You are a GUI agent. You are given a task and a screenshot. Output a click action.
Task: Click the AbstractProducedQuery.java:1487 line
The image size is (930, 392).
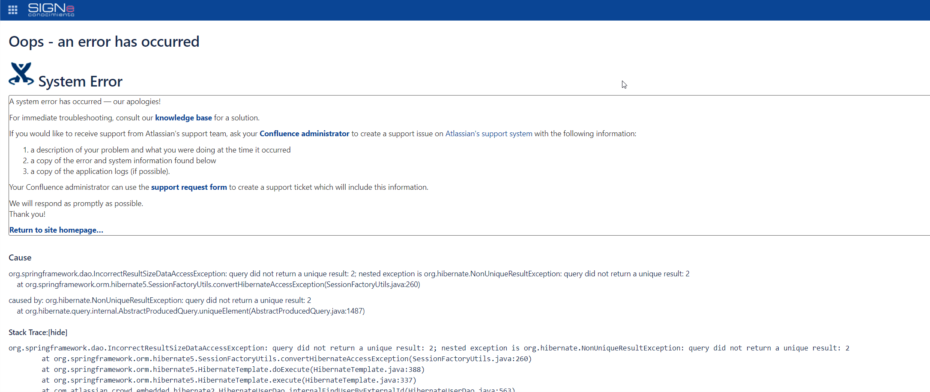click(x=191, y=311)
